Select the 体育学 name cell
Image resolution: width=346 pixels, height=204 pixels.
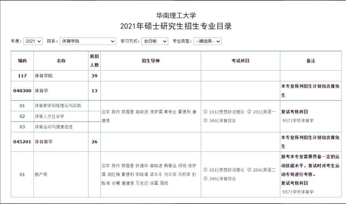coord(61,91)
